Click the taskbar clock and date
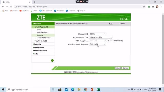164x92 pixels. [x=152, y=89]
